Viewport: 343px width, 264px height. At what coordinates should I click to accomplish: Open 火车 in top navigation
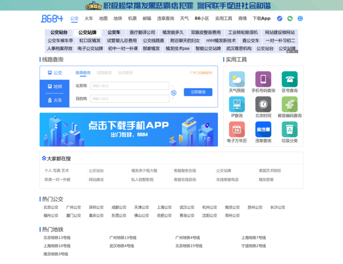[89, 18]
